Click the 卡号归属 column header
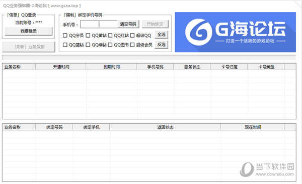 [229, 67]
